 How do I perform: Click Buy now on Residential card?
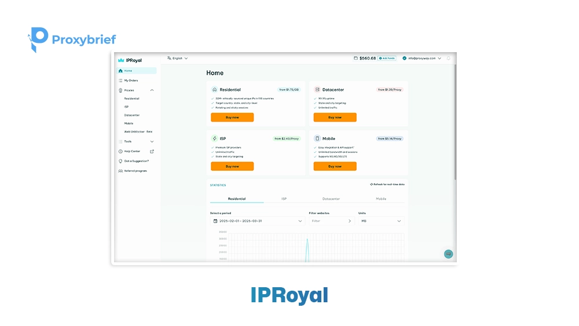[232, 118]
